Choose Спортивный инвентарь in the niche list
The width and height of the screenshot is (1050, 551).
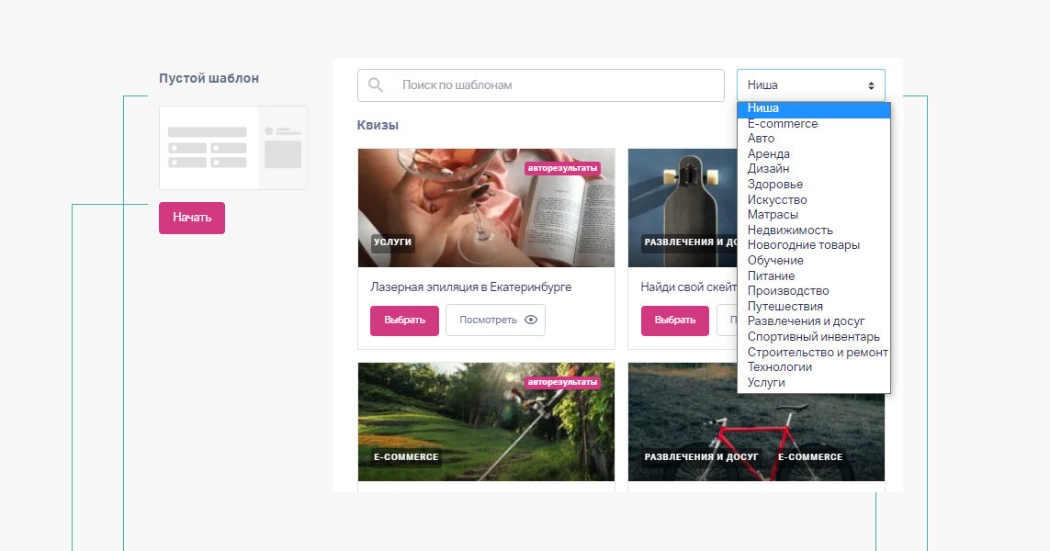(x=814, y=337)
